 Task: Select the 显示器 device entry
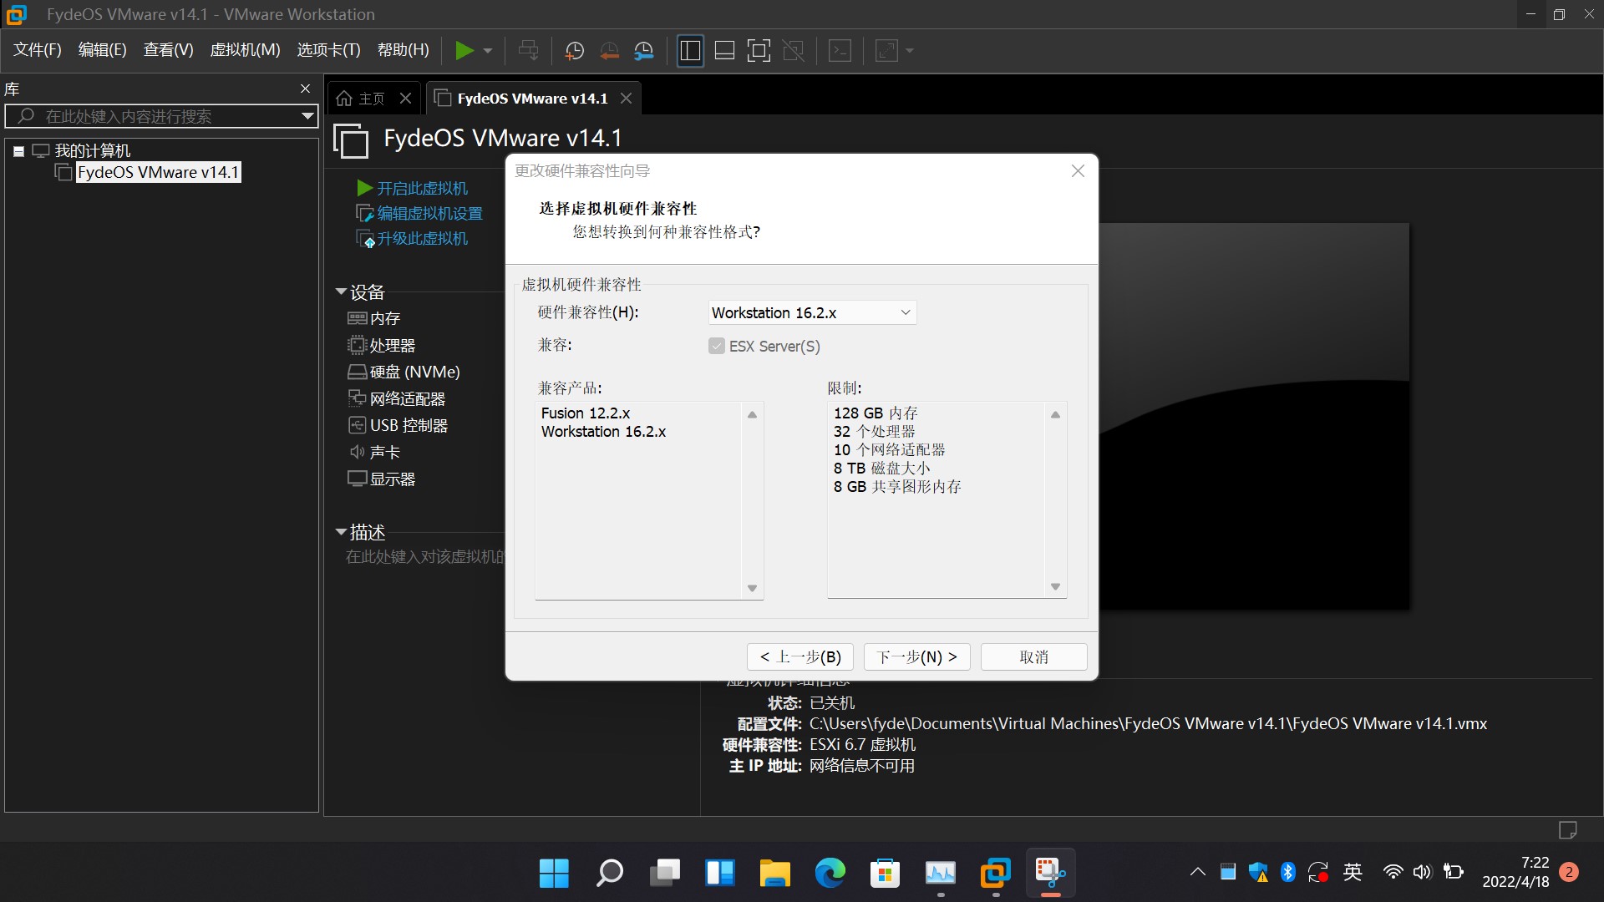click(x=382, y=479)
